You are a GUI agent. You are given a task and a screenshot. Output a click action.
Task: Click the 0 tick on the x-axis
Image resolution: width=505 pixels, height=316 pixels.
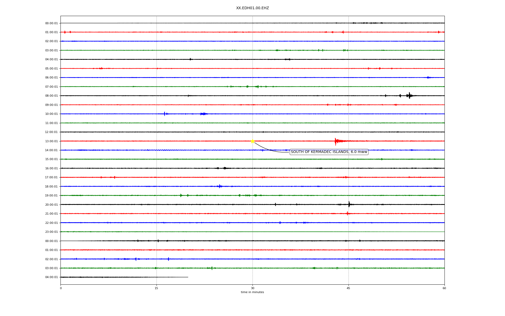point(61,288)
